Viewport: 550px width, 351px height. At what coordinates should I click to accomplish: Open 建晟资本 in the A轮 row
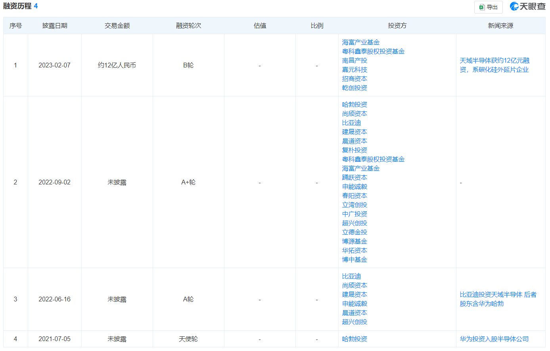[355, 295]
